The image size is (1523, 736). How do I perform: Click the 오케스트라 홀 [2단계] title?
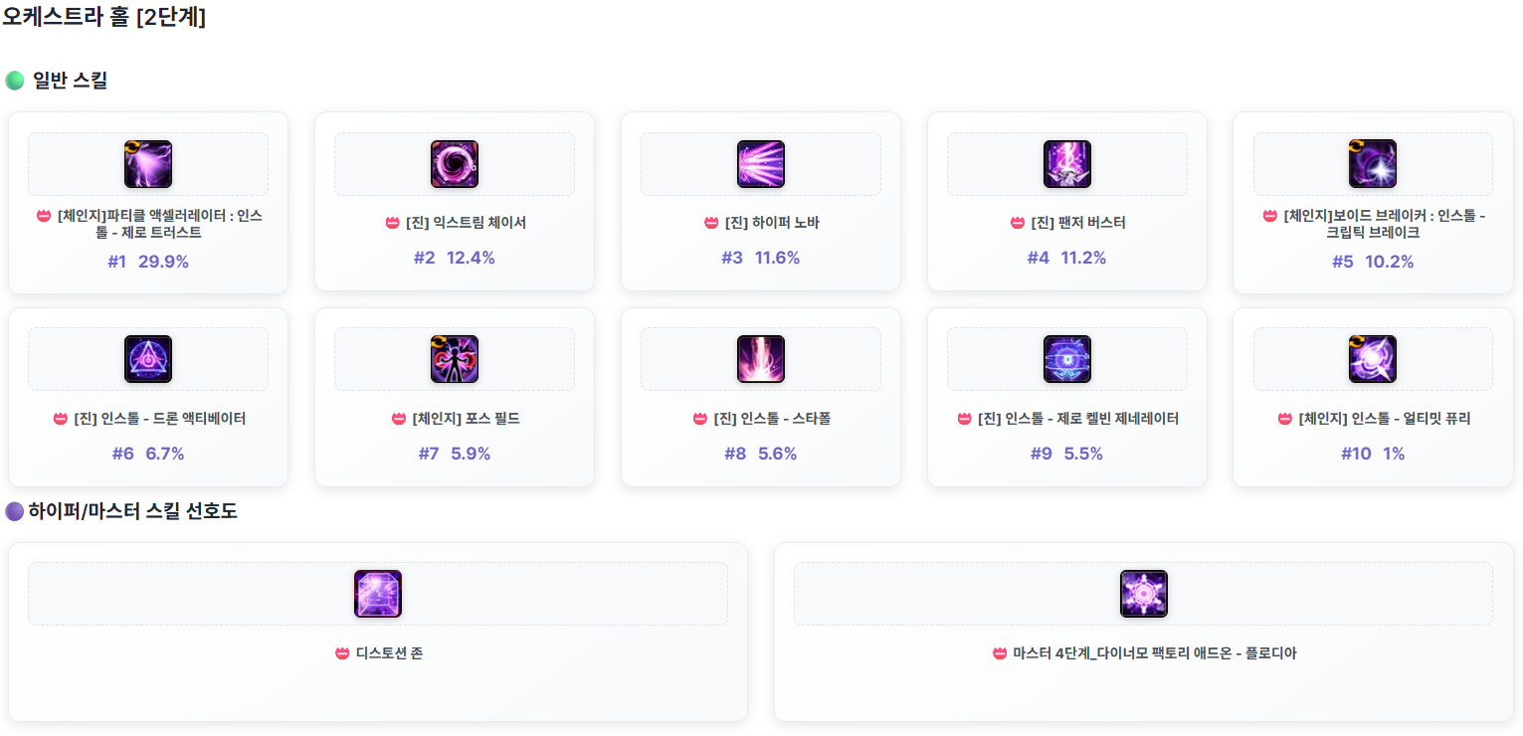point(104,17)
